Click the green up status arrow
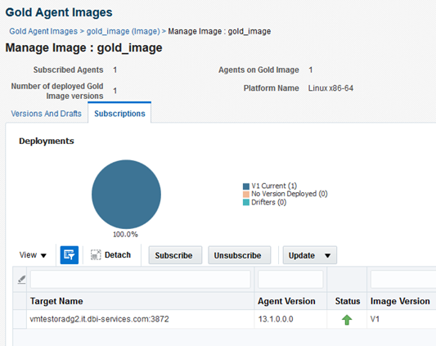The height and width of the screenshot is (346, 436). point(347,320)
